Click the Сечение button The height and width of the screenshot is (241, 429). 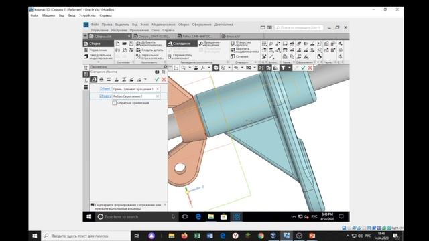[x=240, y=56]
